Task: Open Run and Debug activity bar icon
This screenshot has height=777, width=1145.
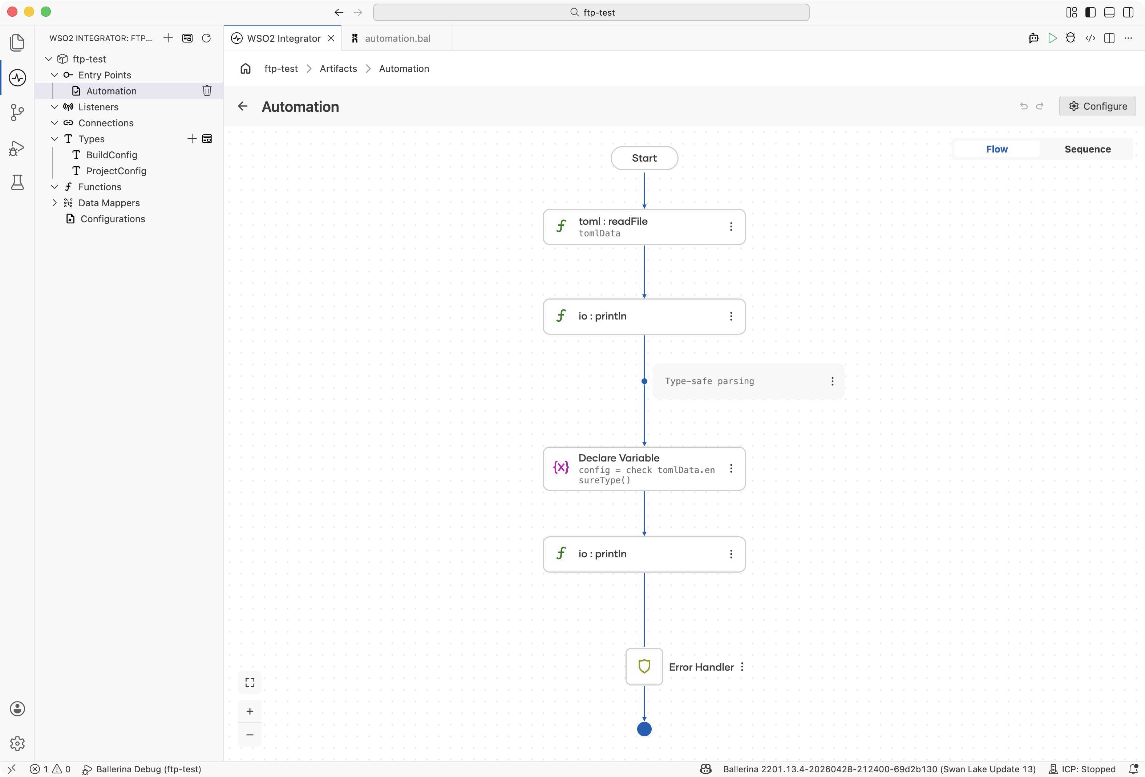Action: (x=17, y=148)
